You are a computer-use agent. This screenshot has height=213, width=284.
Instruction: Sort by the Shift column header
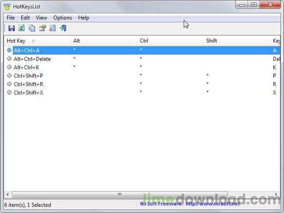point(237,41)
